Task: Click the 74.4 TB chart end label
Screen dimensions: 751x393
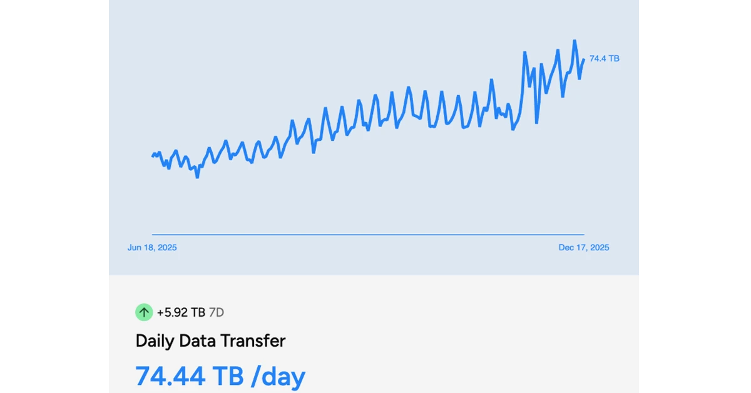Action: [x=604, y=59]
